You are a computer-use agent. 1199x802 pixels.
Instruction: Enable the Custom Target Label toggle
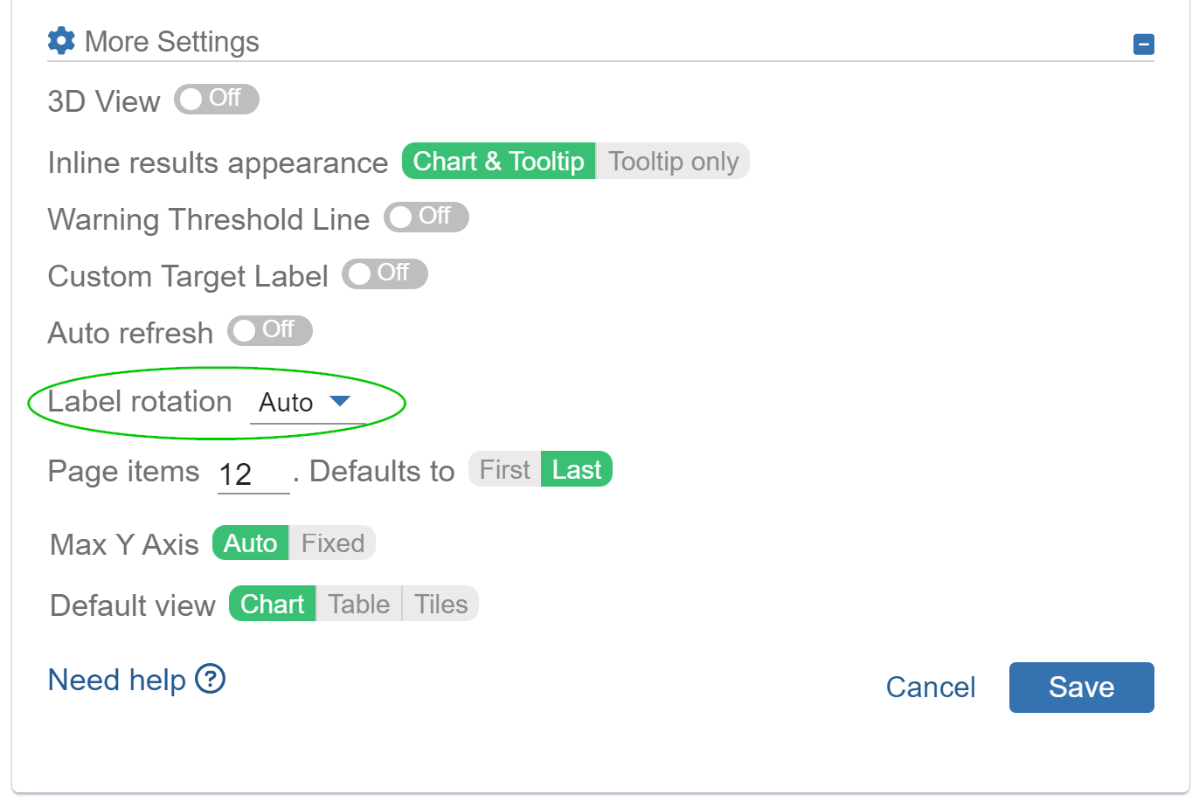[x=385, y=273]
